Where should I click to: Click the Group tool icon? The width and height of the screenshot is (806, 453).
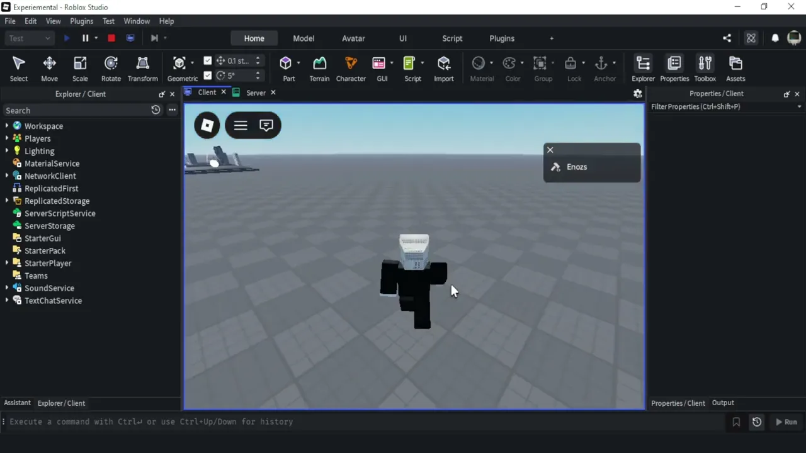[540, 63]
